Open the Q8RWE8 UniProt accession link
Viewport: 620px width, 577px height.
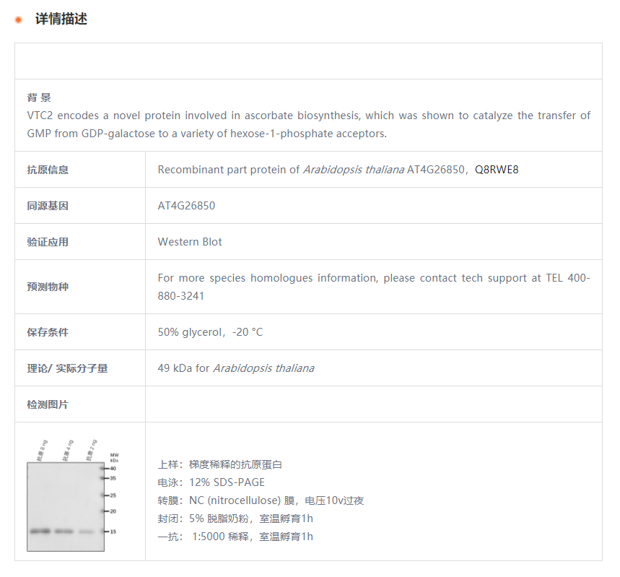(x=497, y=170)
